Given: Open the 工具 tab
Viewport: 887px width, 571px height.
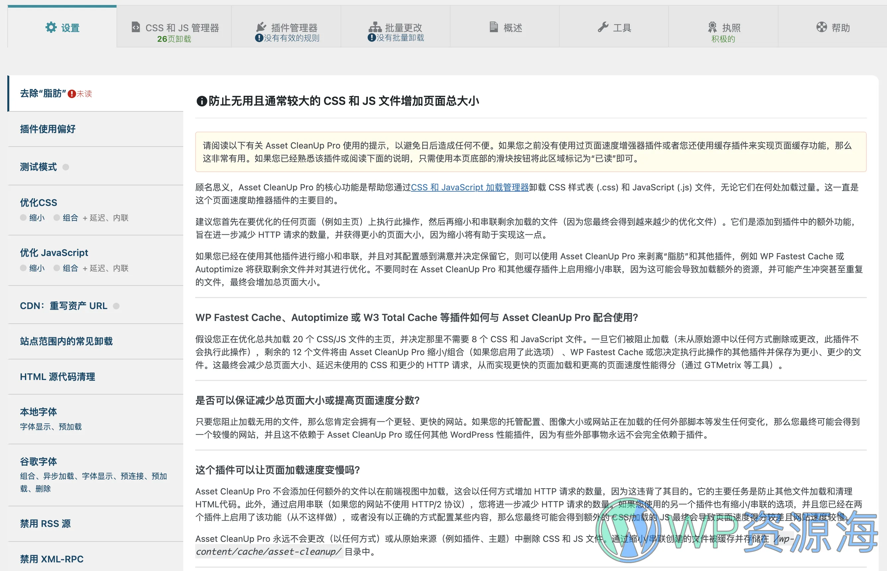Looking at the screenshot, I should coord(614,27).
